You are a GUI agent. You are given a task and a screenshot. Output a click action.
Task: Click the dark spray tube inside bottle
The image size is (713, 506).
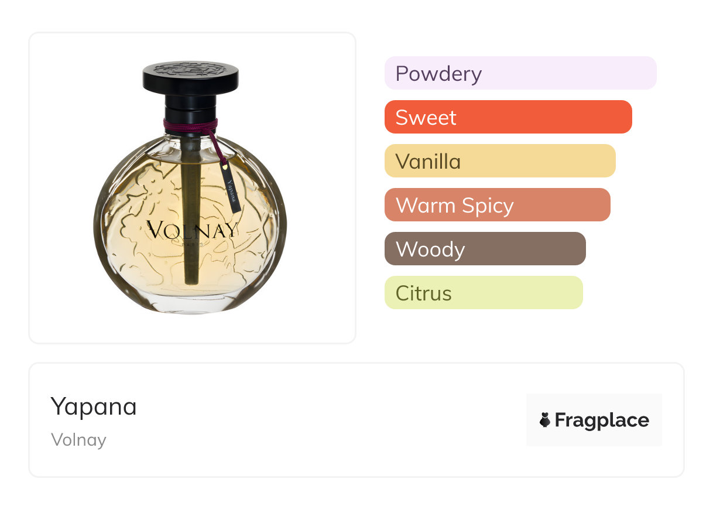point(191,258)
